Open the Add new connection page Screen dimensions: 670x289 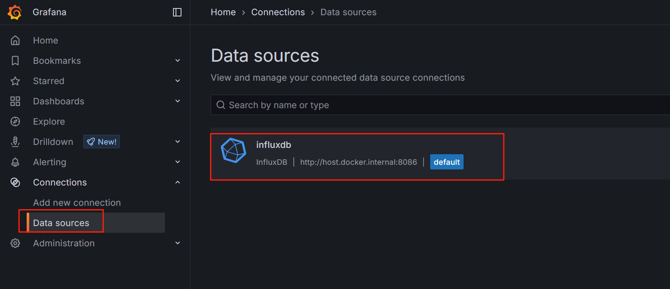click(x=77, y=202)
